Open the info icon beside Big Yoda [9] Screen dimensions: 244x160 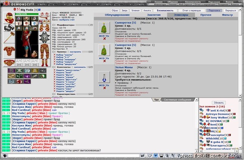39,10
